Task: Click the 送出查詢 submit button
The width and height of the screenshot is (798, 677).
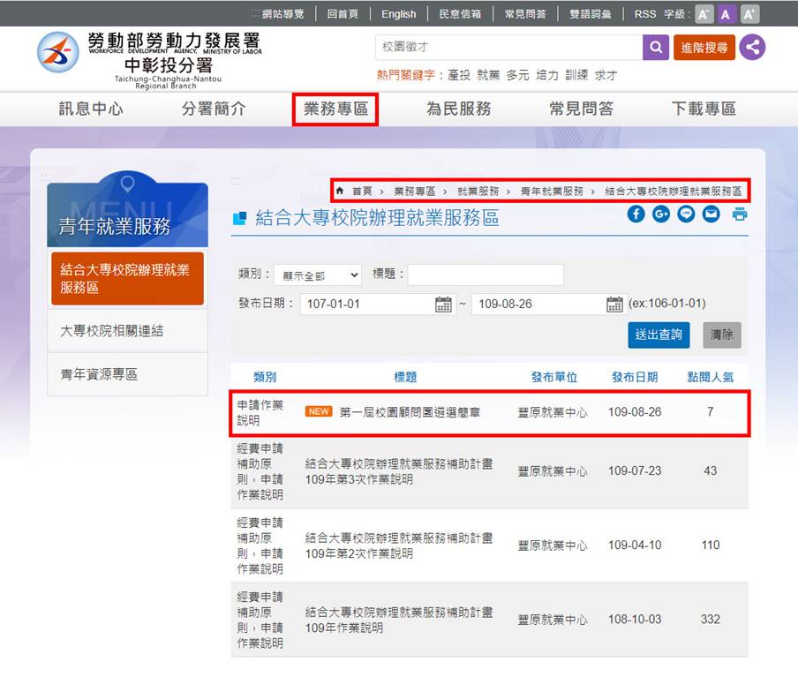Action: [659, 335]
